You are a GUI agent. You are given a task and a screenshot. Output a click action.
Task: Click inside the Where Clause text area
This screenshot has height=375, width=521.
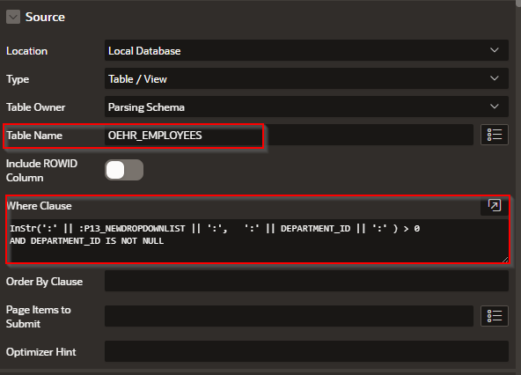coord(258,241)
